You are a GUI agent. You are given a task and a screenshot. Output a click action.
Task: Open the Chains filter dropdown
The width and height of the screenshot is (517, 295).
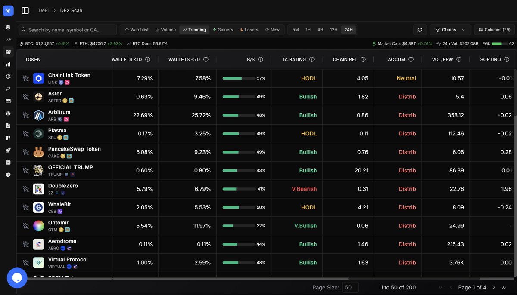pos(450,30)
